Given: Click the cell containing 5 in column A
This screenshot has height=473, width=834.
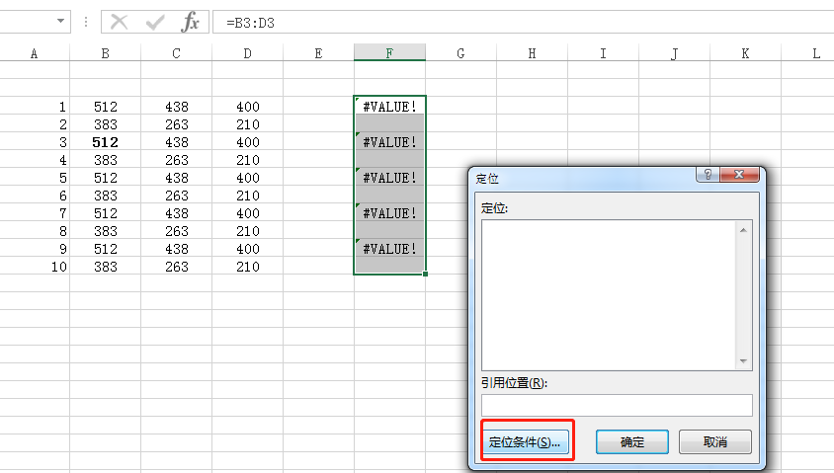Looking at the screenshot, I should pos(35,178).
